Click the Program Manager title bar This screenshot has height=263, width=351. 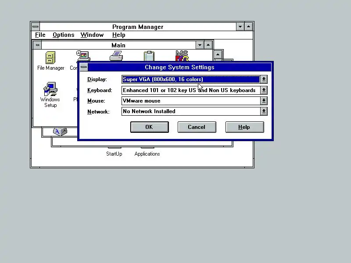tap(138, 27)
